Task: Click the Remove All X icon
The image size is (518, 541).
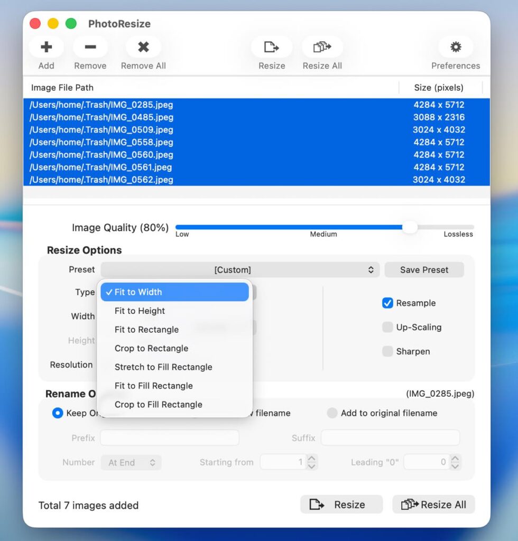Action: pyautogui.click(x=143, y=48)
